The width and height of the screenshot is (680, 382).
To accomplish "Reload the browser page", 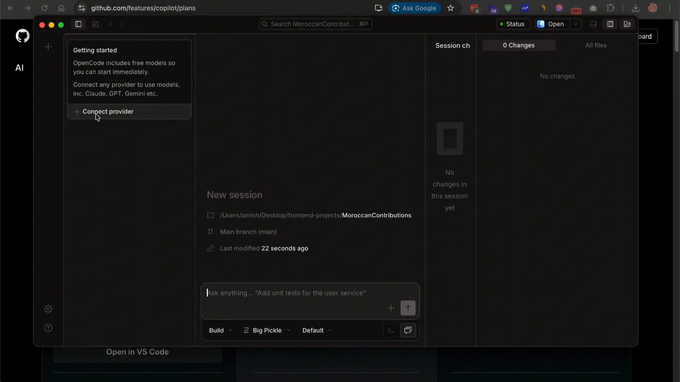I will [44, 8].
